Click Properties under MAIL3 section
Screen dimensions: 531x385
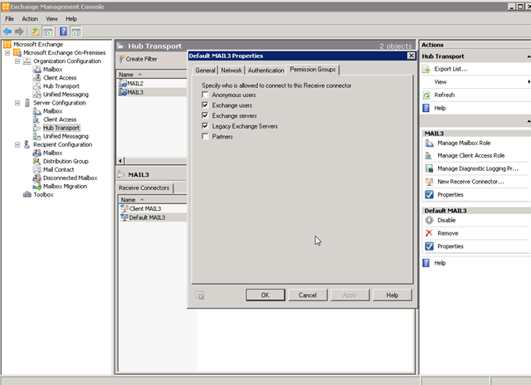[450, 195]
